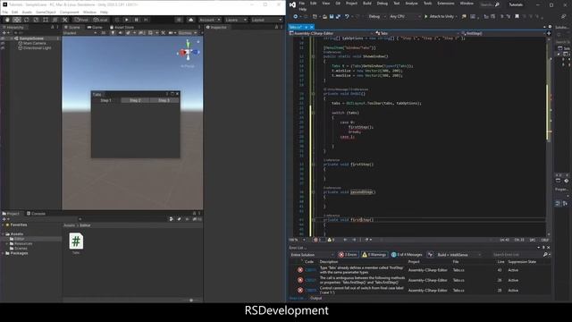This screenshot has width=572, height=322.
Task: Click Save icon in Visual Studio toolbar
Action: [x=332, y=16]
